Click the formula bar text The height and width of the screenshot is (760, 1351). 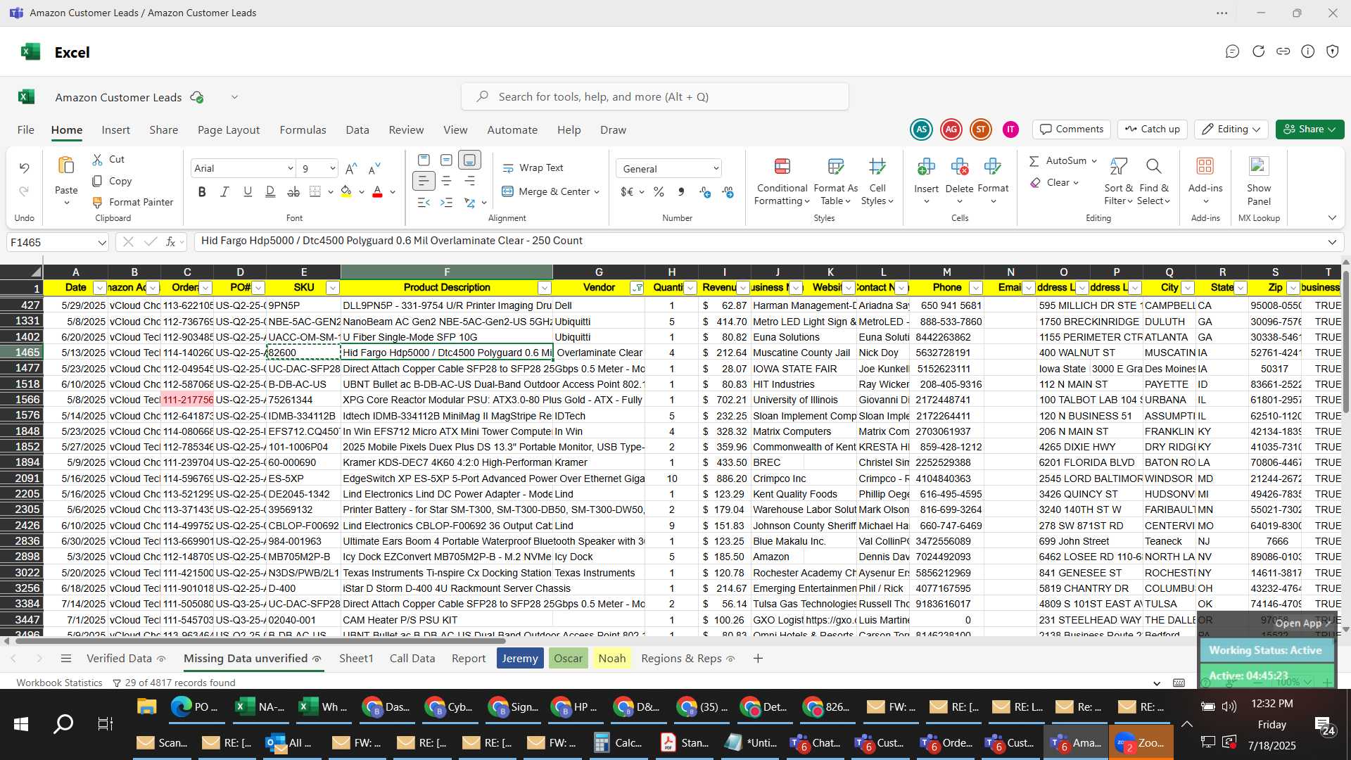point(391,241)
